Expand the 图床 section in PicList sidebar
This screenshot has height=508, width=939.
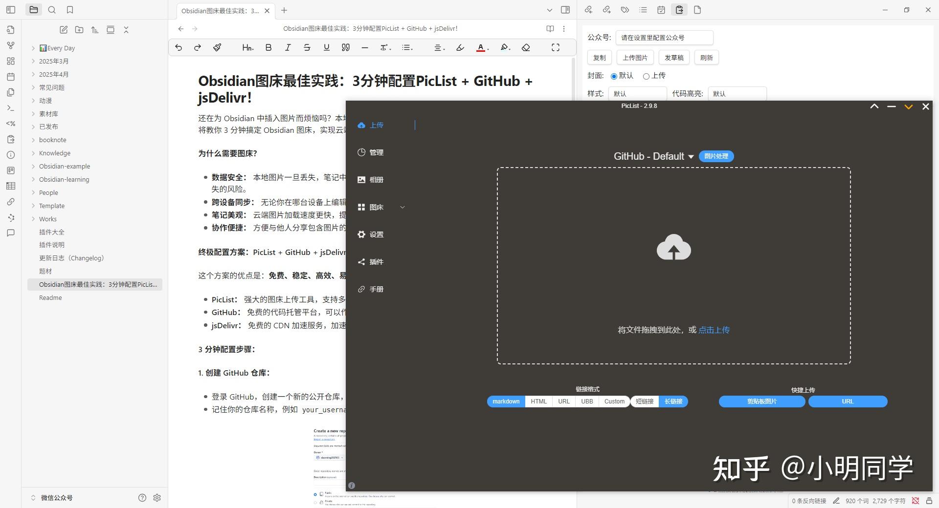click(x=402, y=207)
